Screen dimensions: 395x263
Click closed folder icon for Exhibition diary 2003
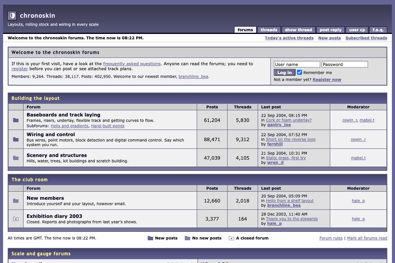pos(16,219)
